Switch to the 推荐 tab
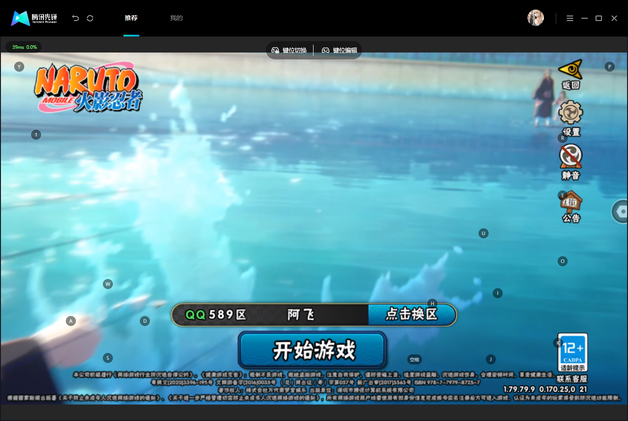This screenshot has height=421, width=628. [131, 18]
